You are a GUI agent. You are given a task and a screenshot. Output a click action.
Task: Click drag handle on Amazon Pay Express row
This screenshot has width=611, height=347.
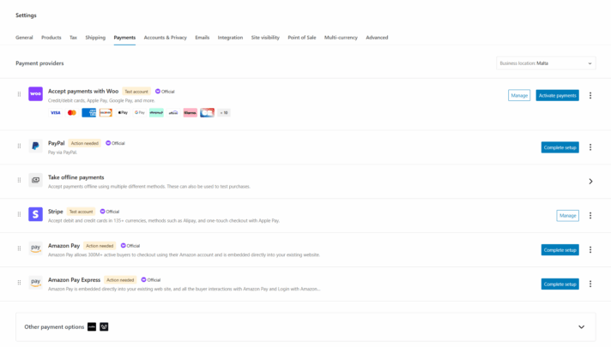coord(19,283)
